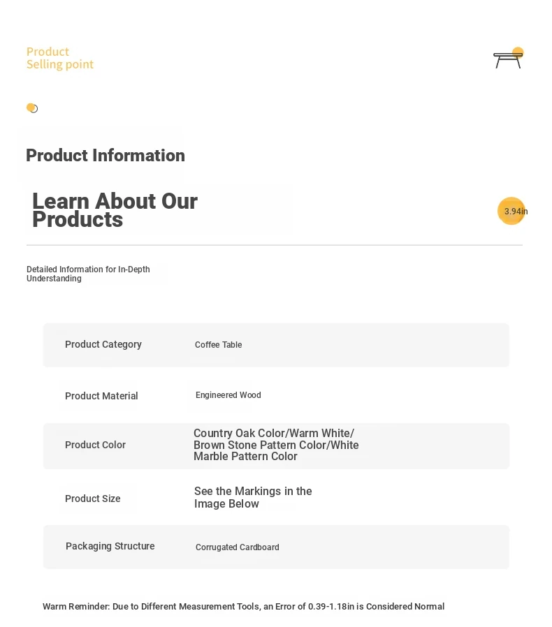552x627 pixels.
Task: Click Detailed Information for In-Depth Understanding text
Action: (88, 274)
